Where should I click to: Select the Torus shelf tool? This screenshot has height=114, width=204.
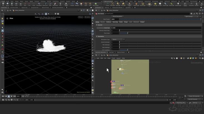pos(16,4)
